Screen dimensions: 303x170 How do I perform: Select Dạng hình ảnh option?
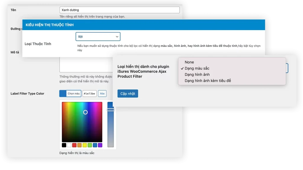197,75
